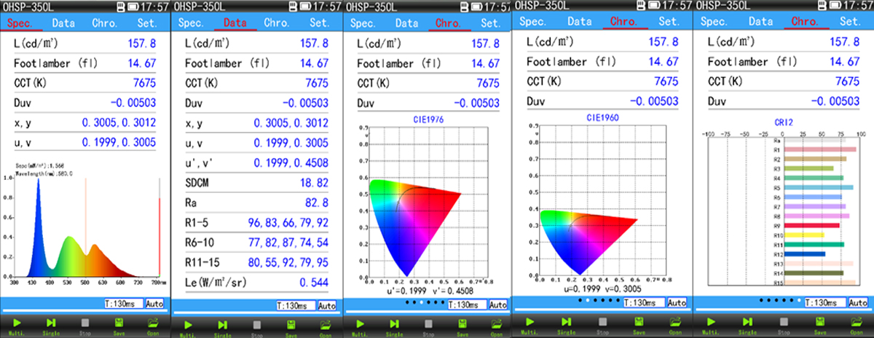Select the Spec. tab in the spectrum graph panel
874x338 pixels.
[22, 22]
